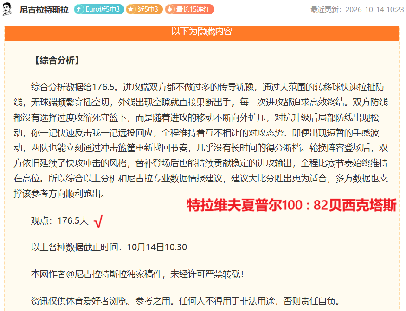Open author name 尼古拉特斯拉 profile link
The height and width of the screenshot is (311, 406).
44,10
